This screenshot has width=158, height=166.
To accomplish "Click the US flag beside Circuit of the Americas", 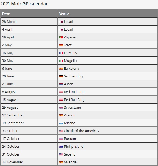I will pyautogui.click(x=61, y=131).
